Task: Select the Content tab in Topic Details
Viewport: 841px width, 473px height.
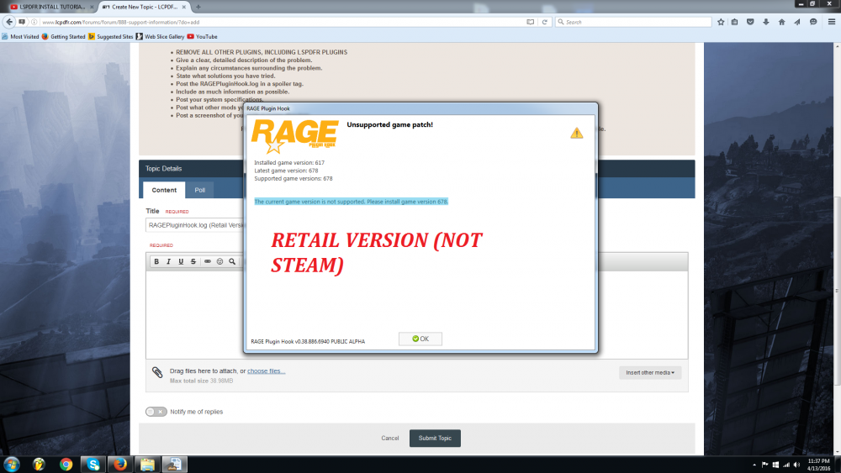Action: [x=164, y=190]
